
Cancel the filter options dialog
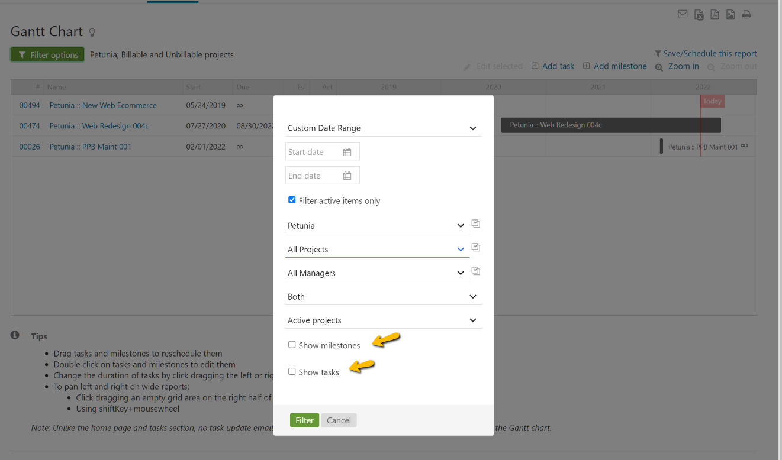339,420
